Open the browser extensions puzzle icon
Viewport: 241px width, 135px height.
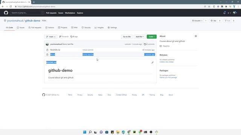point(226,7)
